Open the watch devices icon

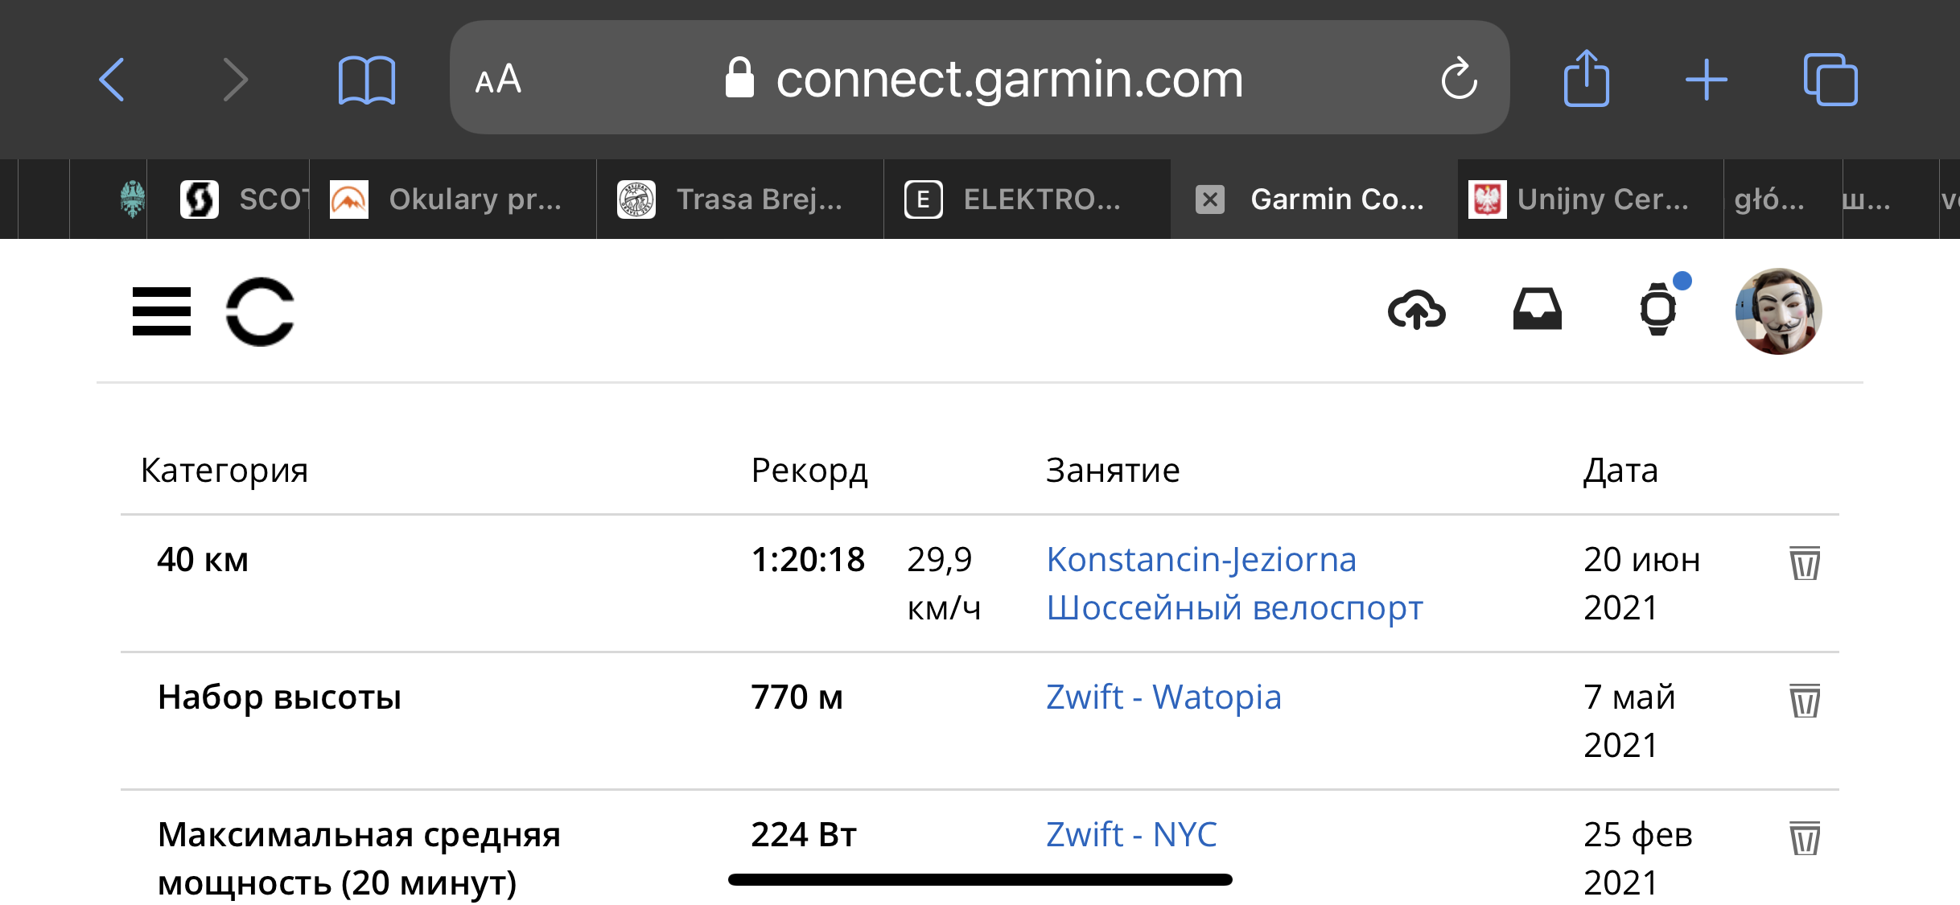[x=1658, y=311]
